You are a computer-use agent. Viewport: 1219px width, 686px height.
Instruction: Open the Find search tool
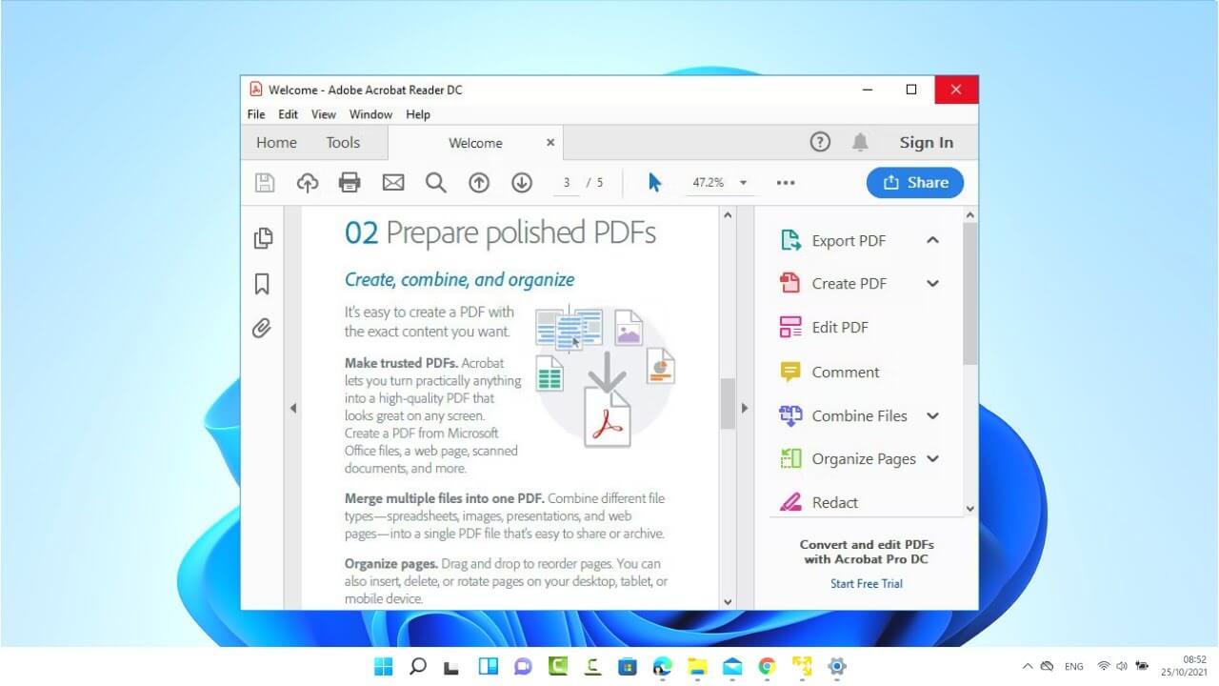[x=436, y=182]
